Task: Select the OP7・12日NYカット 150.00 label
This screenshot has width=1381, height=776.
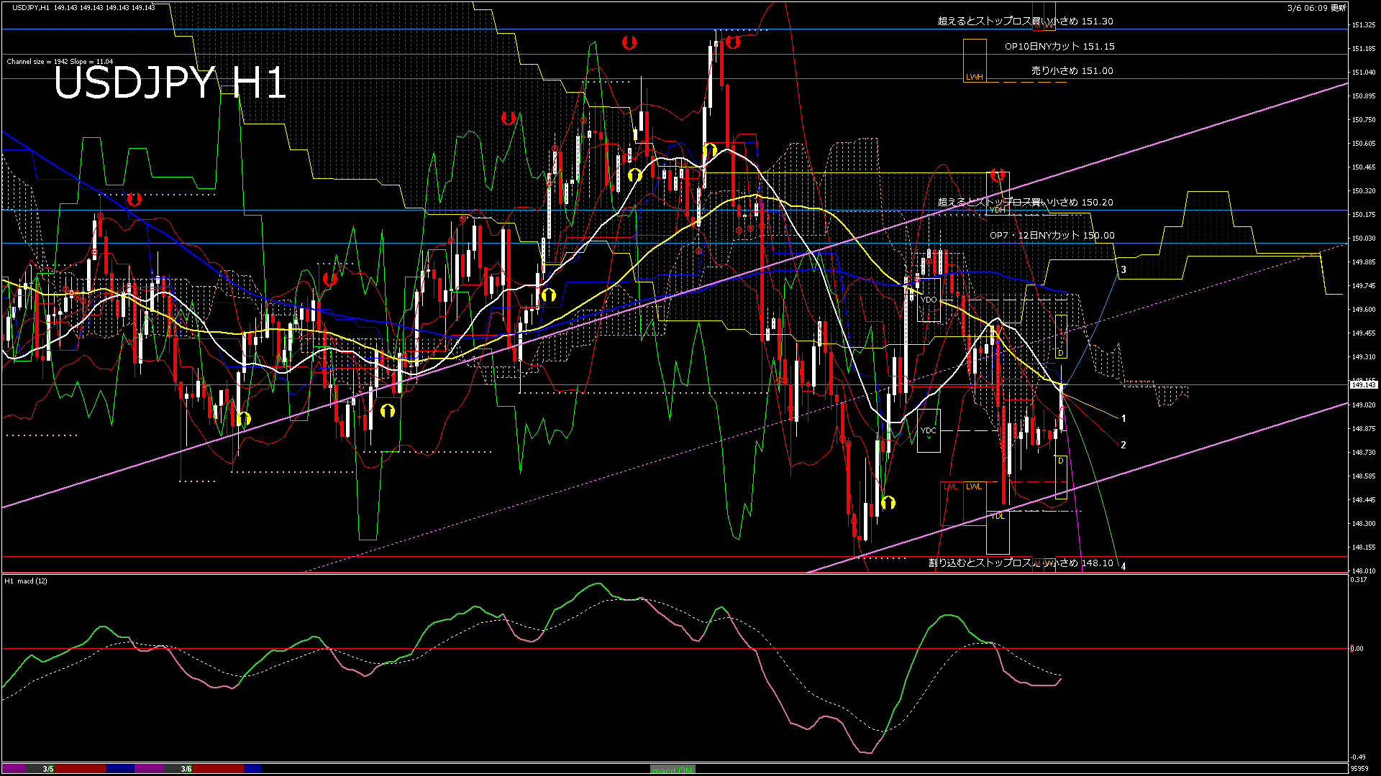Action: [x=1052, y=236]
